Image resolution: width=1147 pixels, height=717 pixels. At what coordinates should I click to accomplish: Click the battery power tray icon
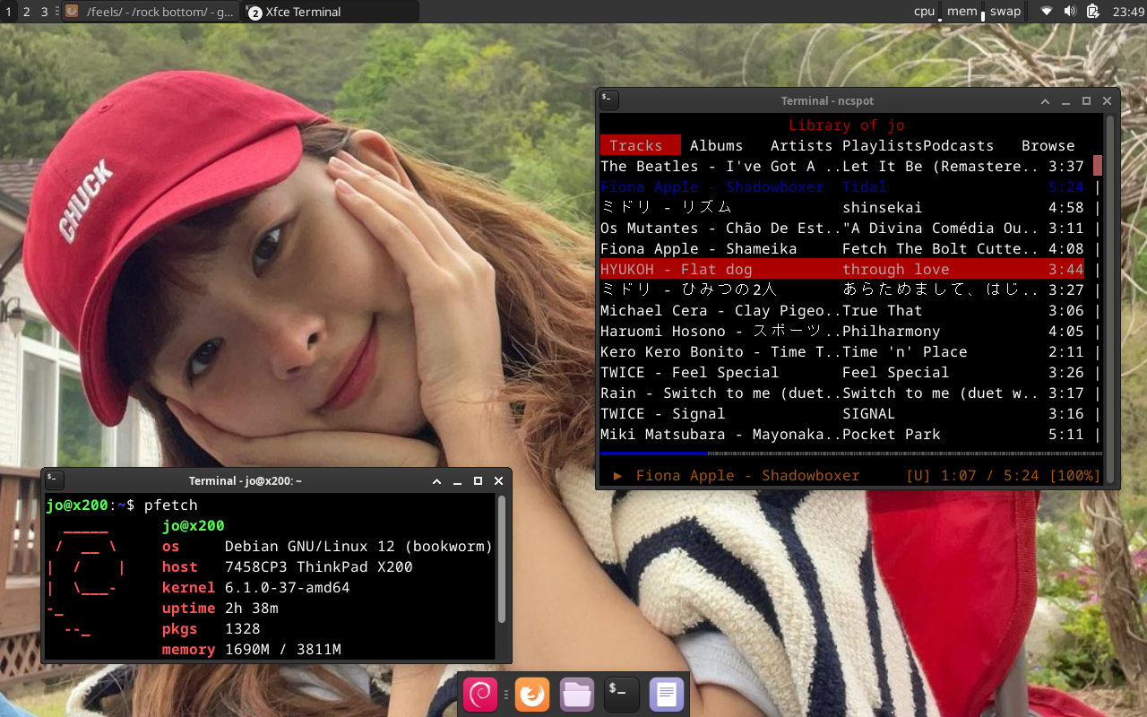click(x=1092, y=12)
